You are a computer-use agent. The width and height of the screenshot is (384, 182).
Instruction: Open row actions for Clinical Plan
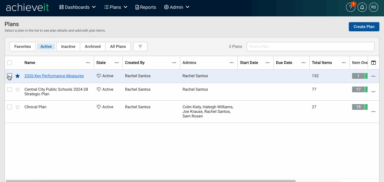click(373, 112)
